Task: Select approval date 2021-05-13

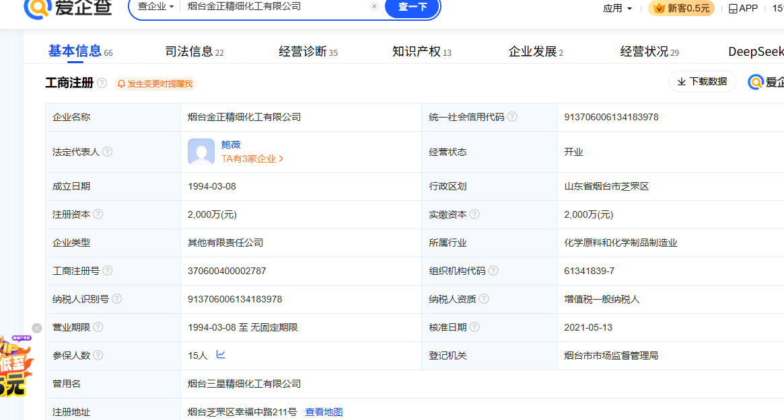Action: [x=588, y=327]
